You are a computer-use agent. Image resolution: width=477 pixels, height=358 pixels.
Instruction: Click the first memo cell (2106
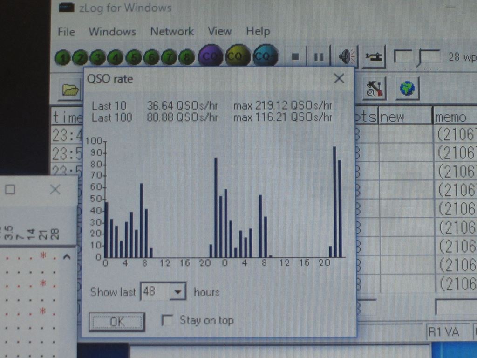pyautogui.click(x=457, y=134)
